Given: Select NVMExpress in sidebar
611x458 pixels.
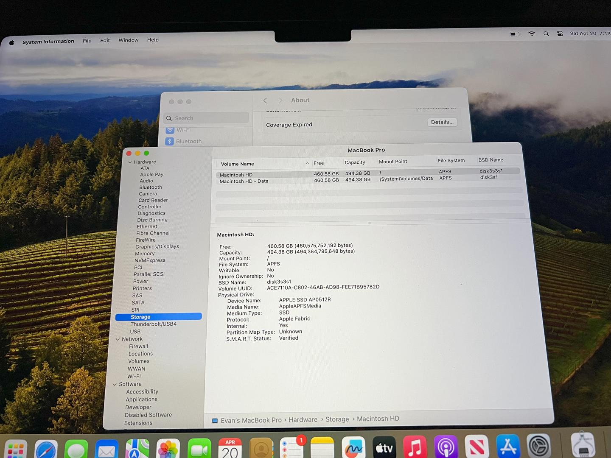Looking at the screenshot, I should 150,260.
